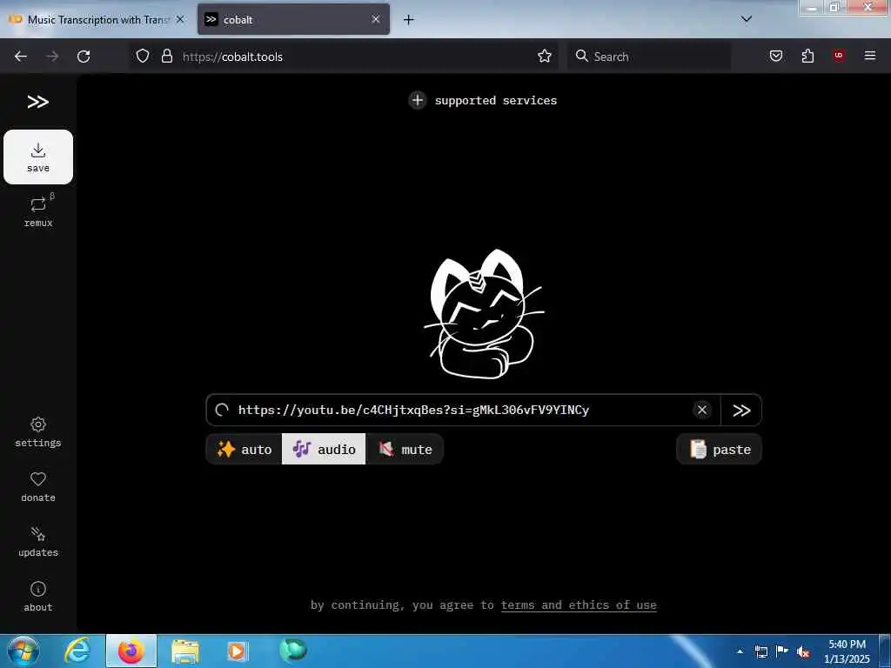Close the cobalt browser tab
Image resolution: width=891 pixels, height=668 pixels.
pyautogui.click(x=376, y=19)
